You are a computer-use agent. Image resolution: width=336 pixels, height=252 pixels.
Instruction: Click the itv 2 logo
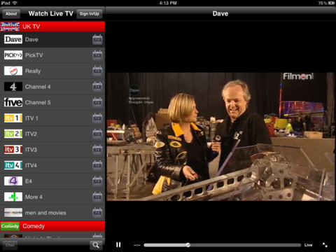click(x=13, y=134)
